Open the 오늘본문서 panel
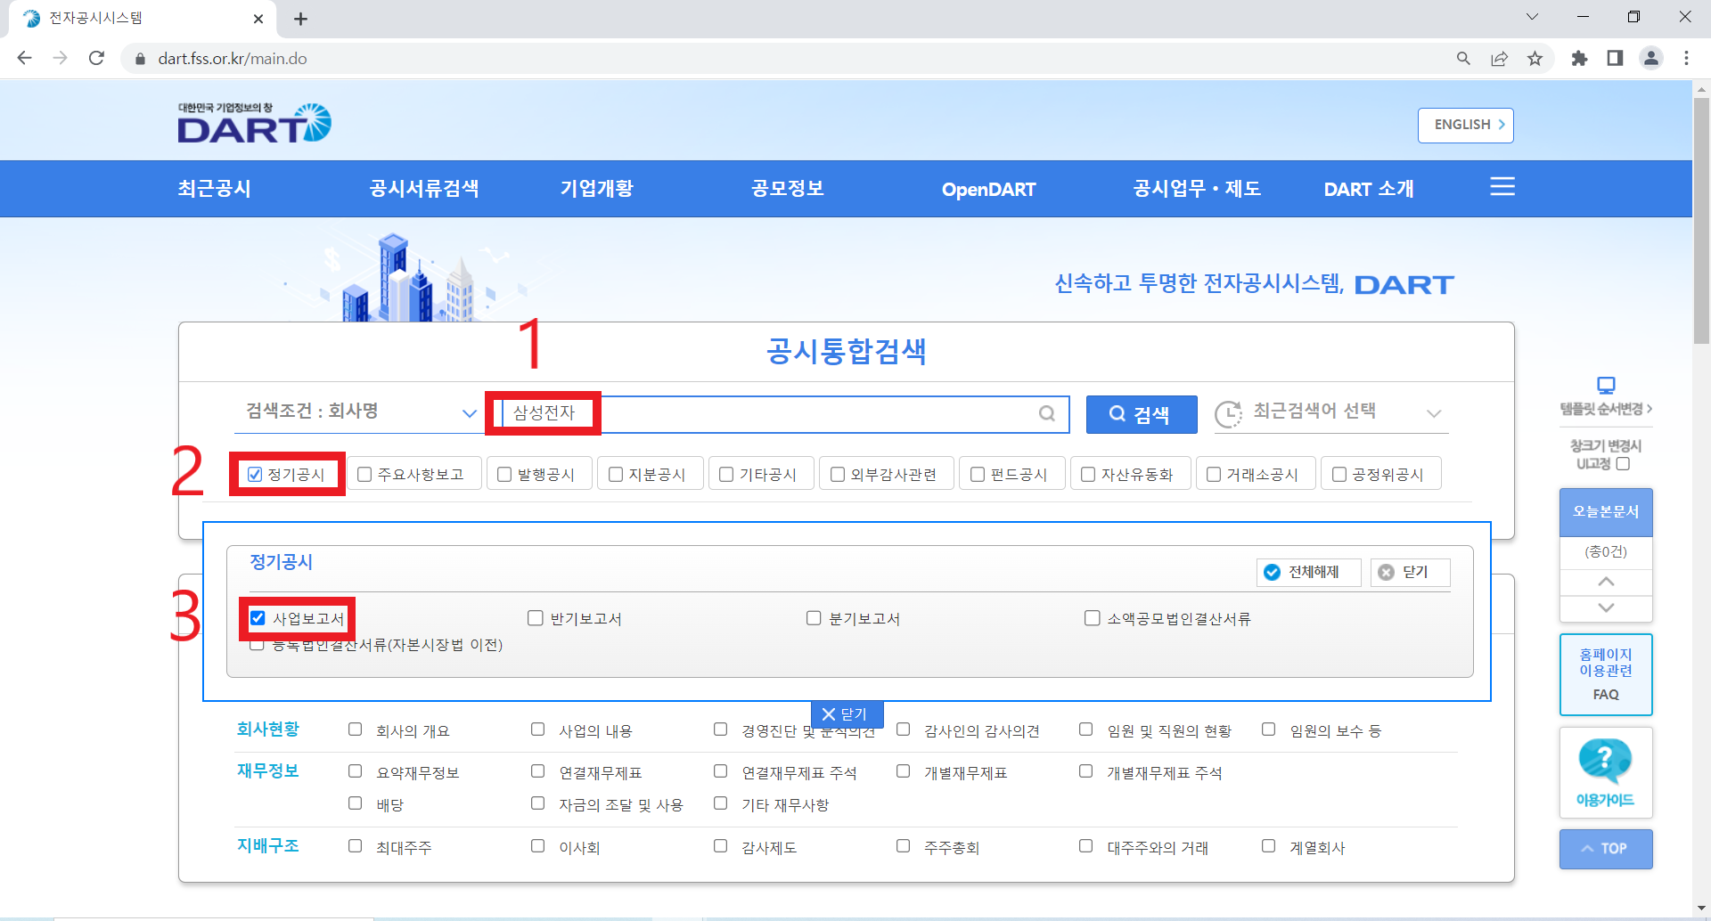The image size is (1711, 921). click(x=1606, y=511)
